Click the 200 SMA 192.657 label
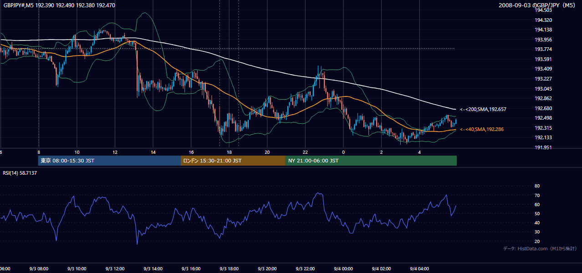 pos(483,109)
